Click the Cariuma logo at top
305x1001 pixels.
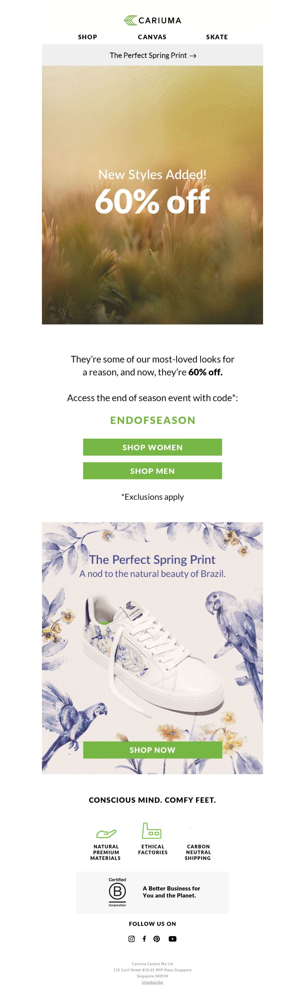coord(152,20)
